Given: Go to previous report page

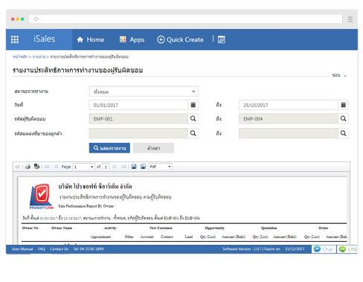Looking at the screenshot, I should (x=56, y=167).
